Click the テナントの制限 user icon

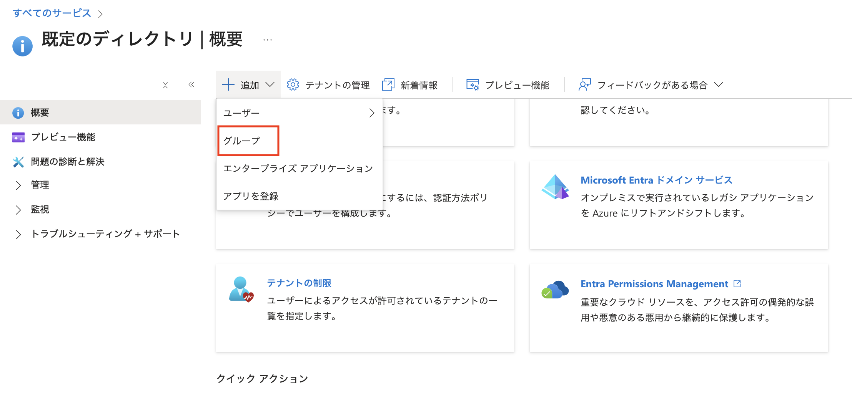(241, 290)
